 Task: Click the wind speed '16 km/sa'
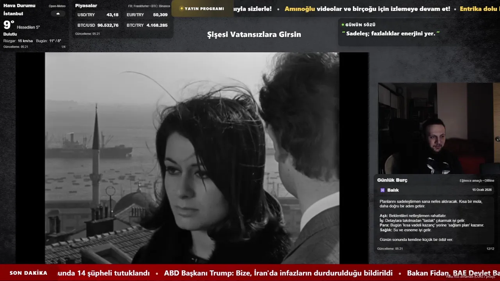tap(25, 41)
